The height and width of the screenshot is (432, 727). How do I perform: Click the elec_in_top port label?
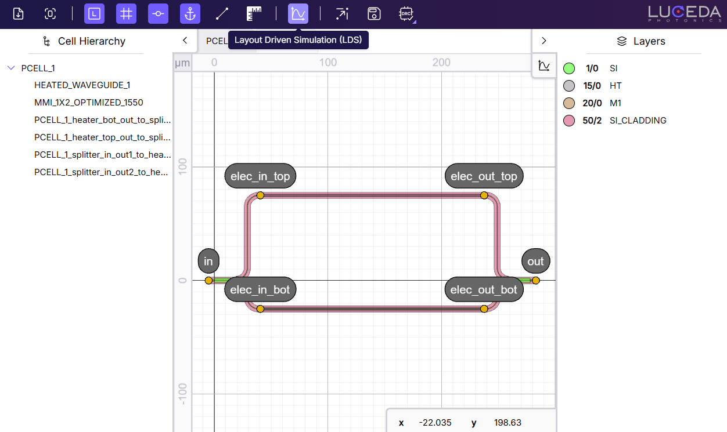260,176
